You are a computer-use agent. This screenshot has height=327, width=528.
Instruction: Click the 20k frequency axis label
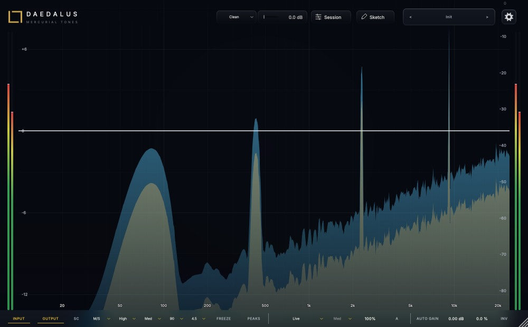pos(498,305)
